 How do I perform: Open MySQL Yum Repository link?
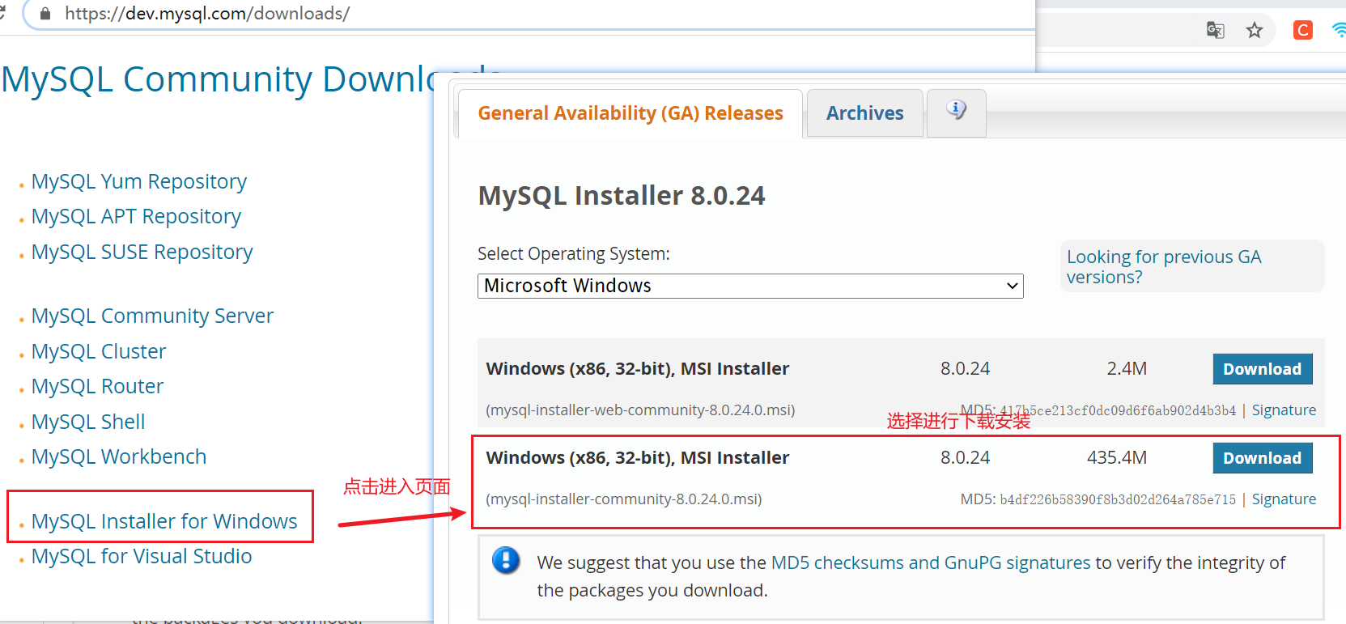(x=139, y=181)
